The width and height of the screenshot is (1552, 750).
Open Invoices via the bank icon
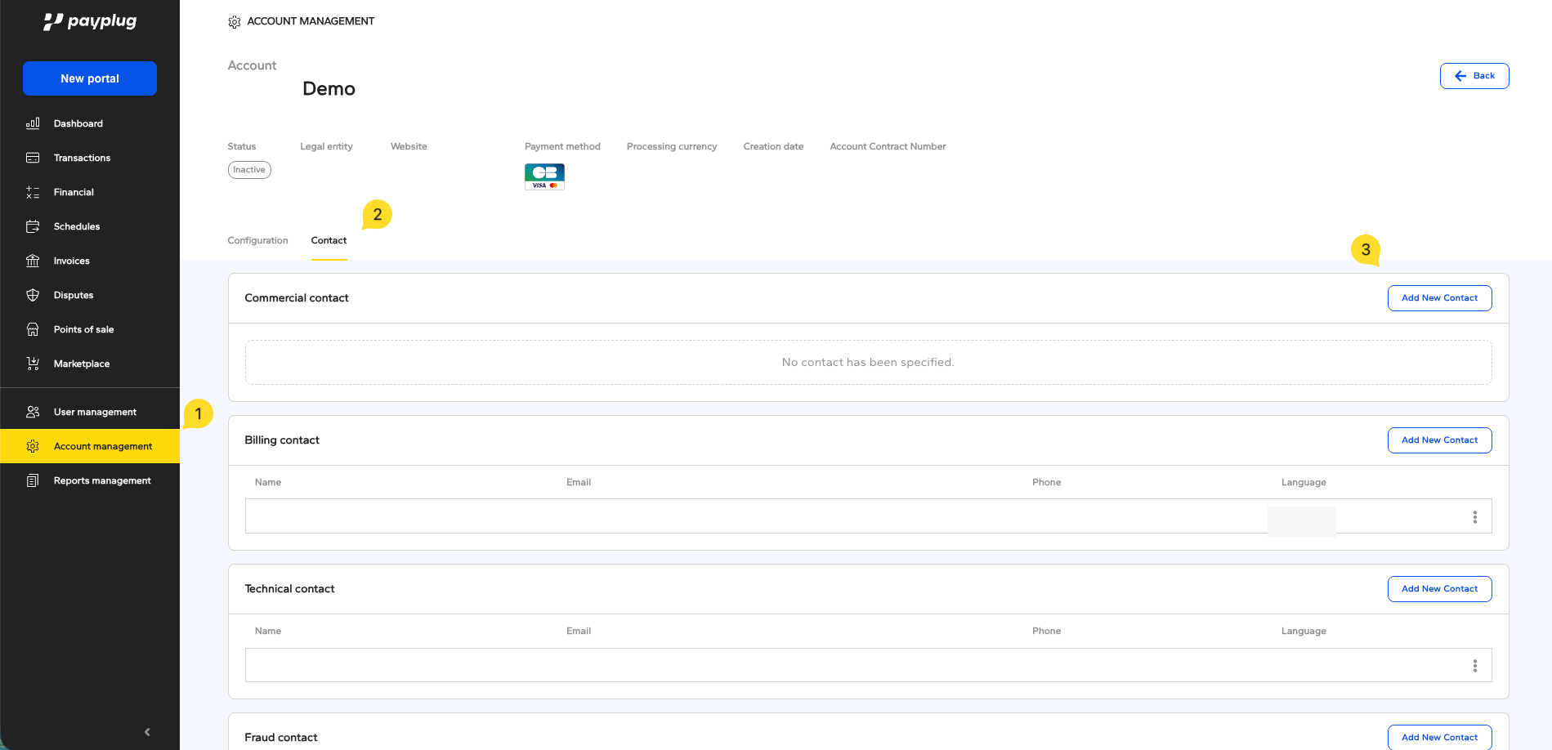tap(33, 261)
